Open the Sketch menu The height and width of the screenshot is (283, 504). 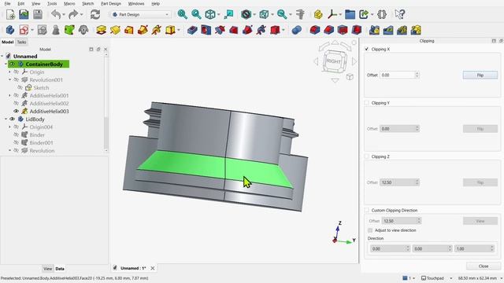pyautogui.click(x=87, y=3)
